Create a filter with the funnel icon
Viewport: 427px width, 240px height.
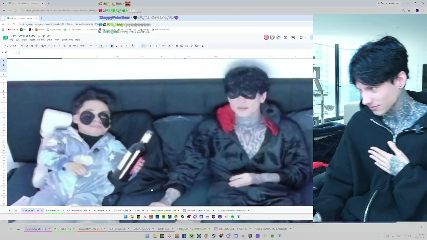click(191, 46)
